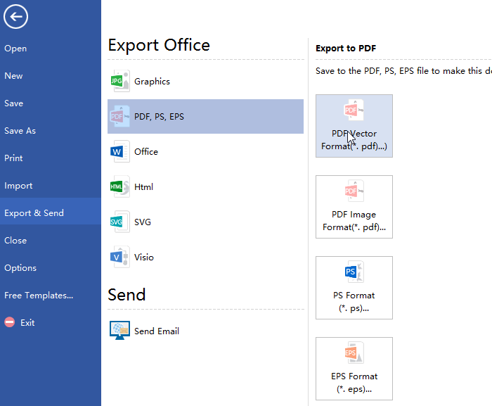Export via PDF Vector Format button
The image size is (492, 406).
354,126
